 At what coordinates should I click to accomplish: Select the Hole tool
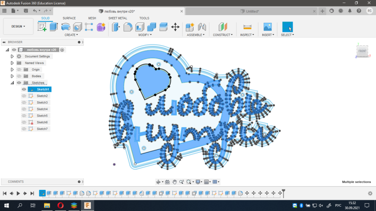77,27
